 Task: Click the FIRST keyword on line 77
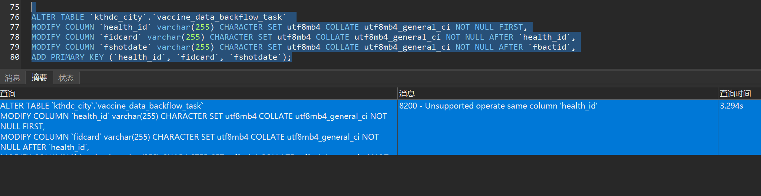pos(510,27)
